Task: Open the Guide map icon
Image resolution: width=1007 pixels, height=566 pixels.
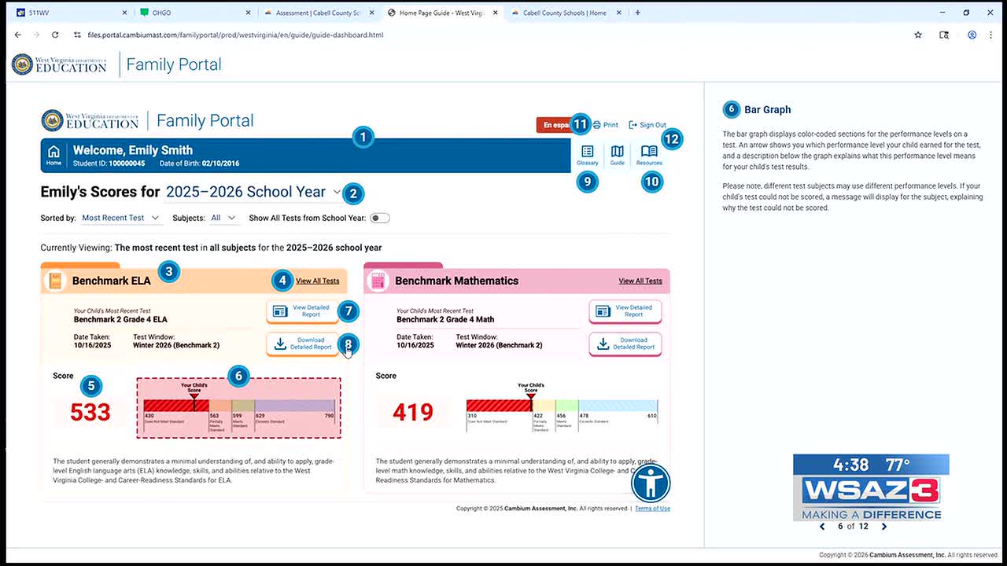Action: coord(618,152)
